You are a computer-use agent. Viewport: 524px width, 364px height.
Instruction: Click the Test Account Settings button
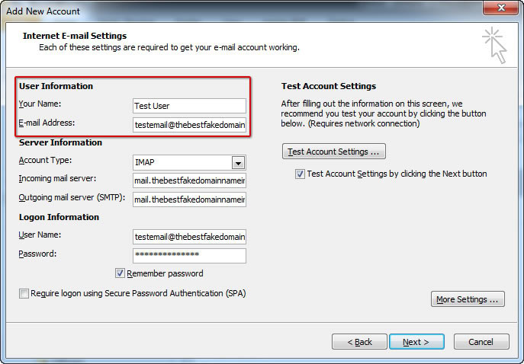click(x=334, y=152)
